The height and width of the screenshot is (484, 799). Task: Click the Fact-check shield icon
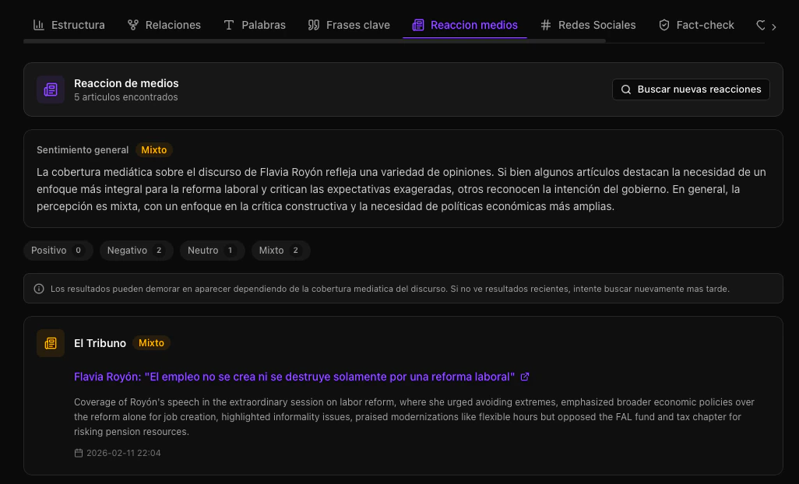pyautogui.click(x=663, y=24)
